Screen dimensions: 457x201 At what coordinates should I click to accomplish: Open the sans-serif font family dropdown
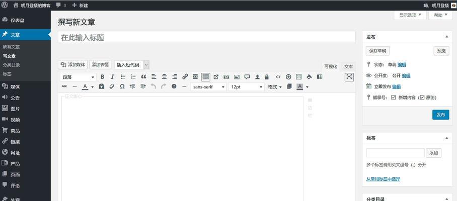coord(208,87)
